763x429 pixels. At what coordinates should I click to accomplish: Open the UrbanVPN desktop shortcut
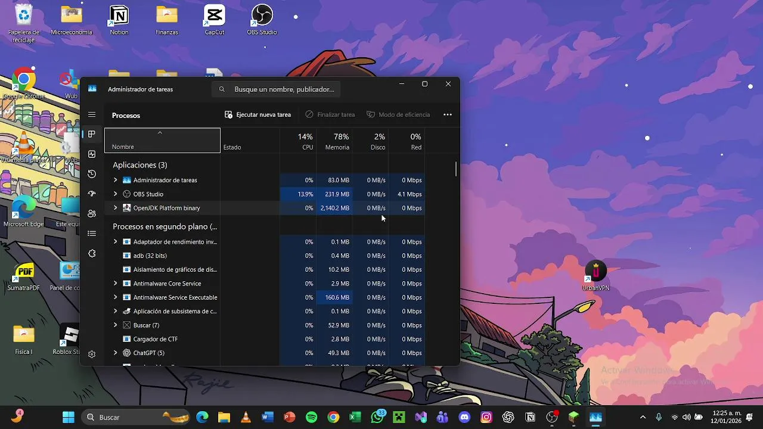pyautogui.click(x=595, y=276)
